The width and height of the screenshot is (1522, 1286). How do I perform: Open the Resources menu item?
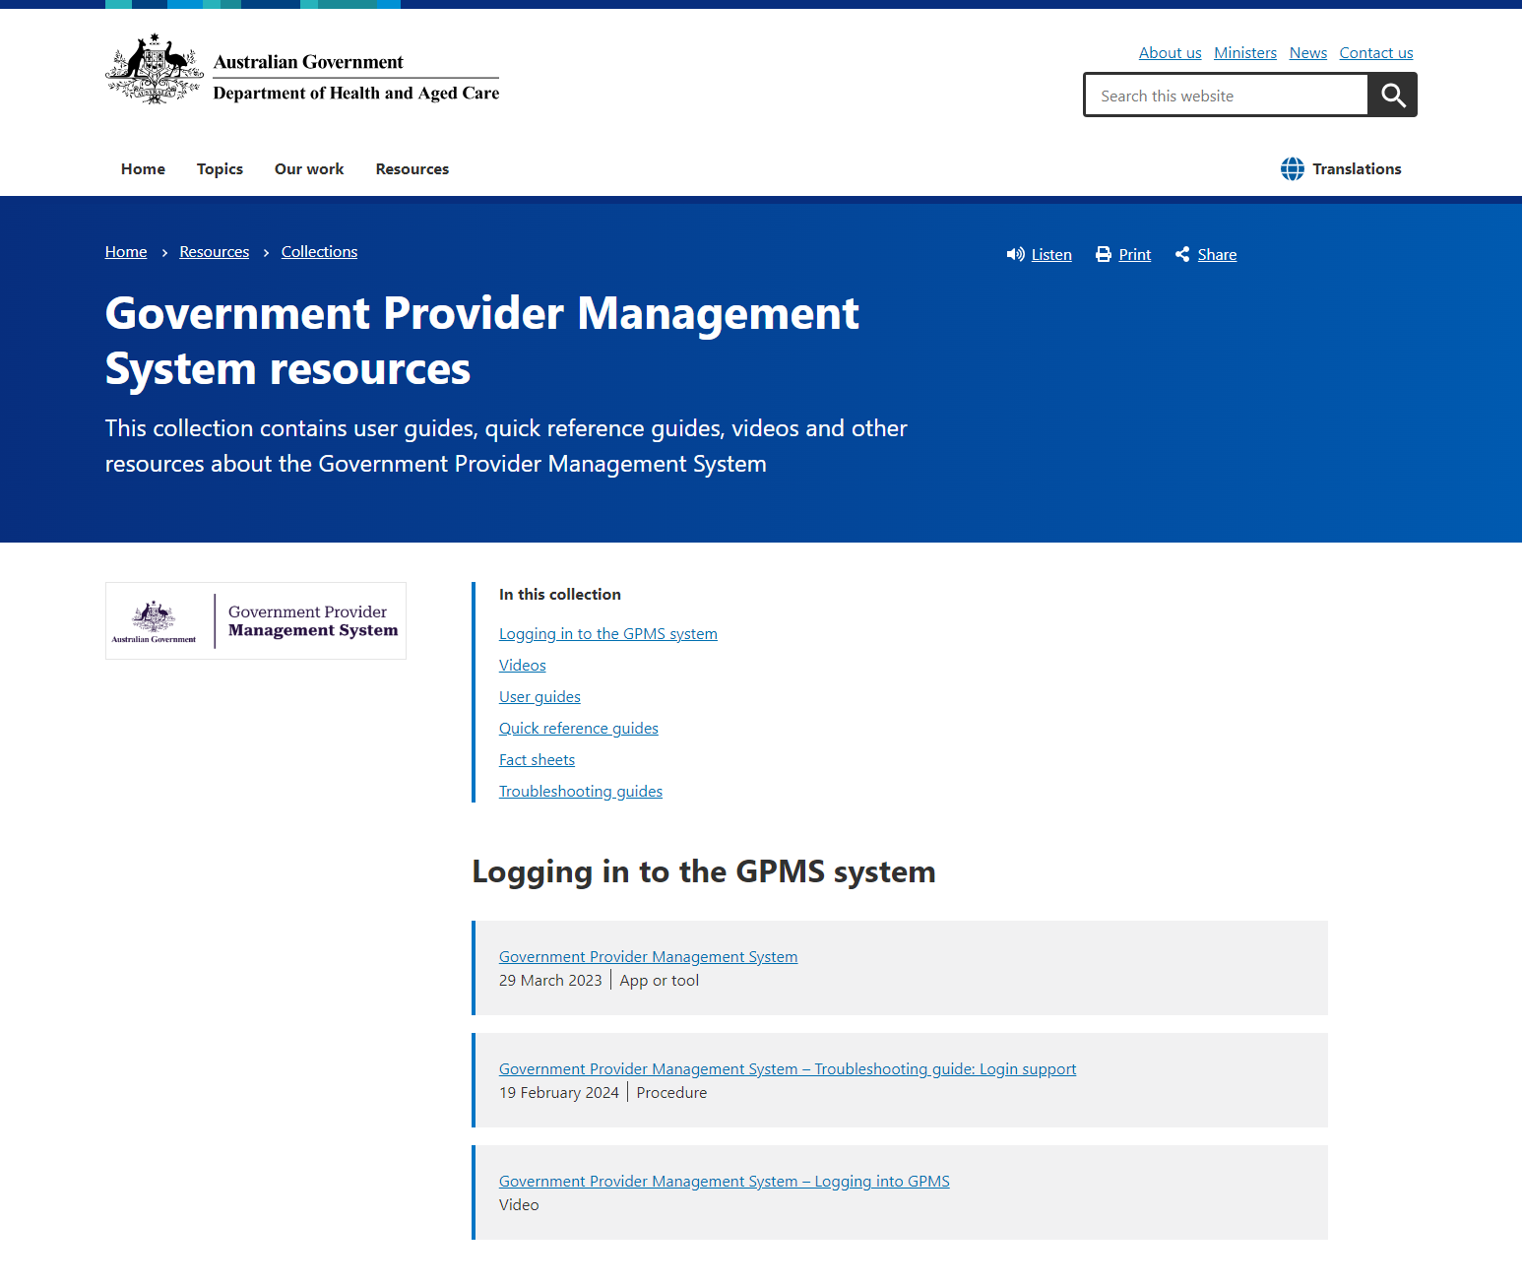(412, 168)
